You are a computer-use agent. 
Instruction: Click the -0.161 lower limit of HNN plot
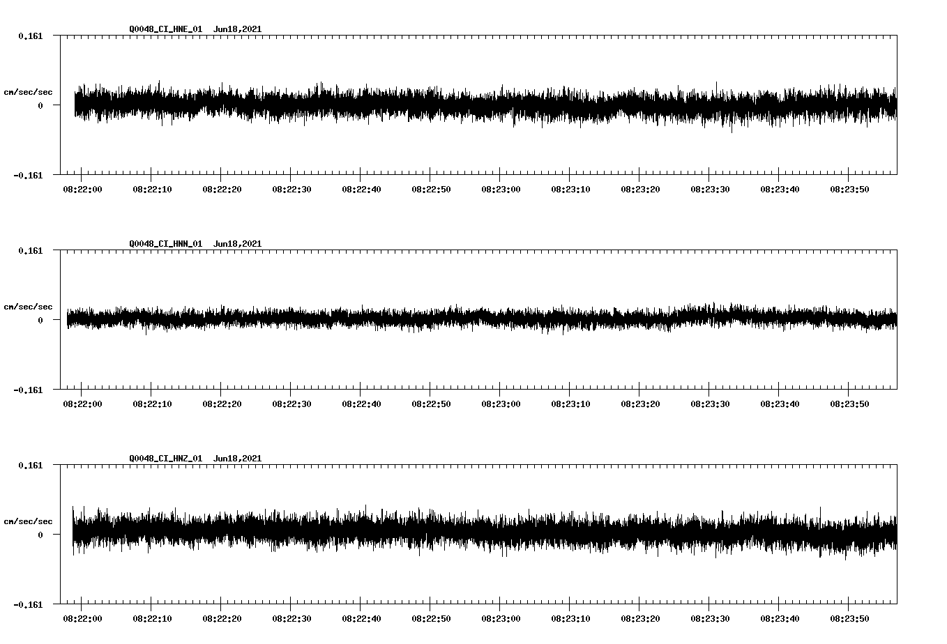pos(28,390)
